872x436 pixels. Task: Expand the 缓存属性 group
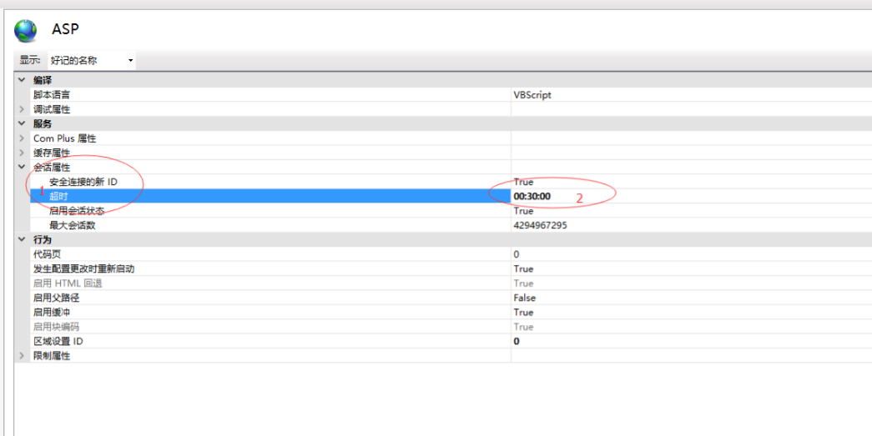coord(22,153)
